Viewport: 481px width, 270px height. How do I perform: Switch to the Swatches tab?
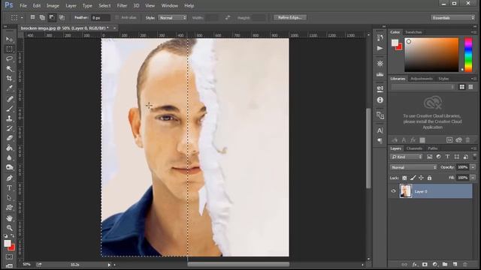[413, 32]
